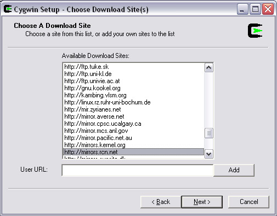Go to previous step with Back

(161, 202)
